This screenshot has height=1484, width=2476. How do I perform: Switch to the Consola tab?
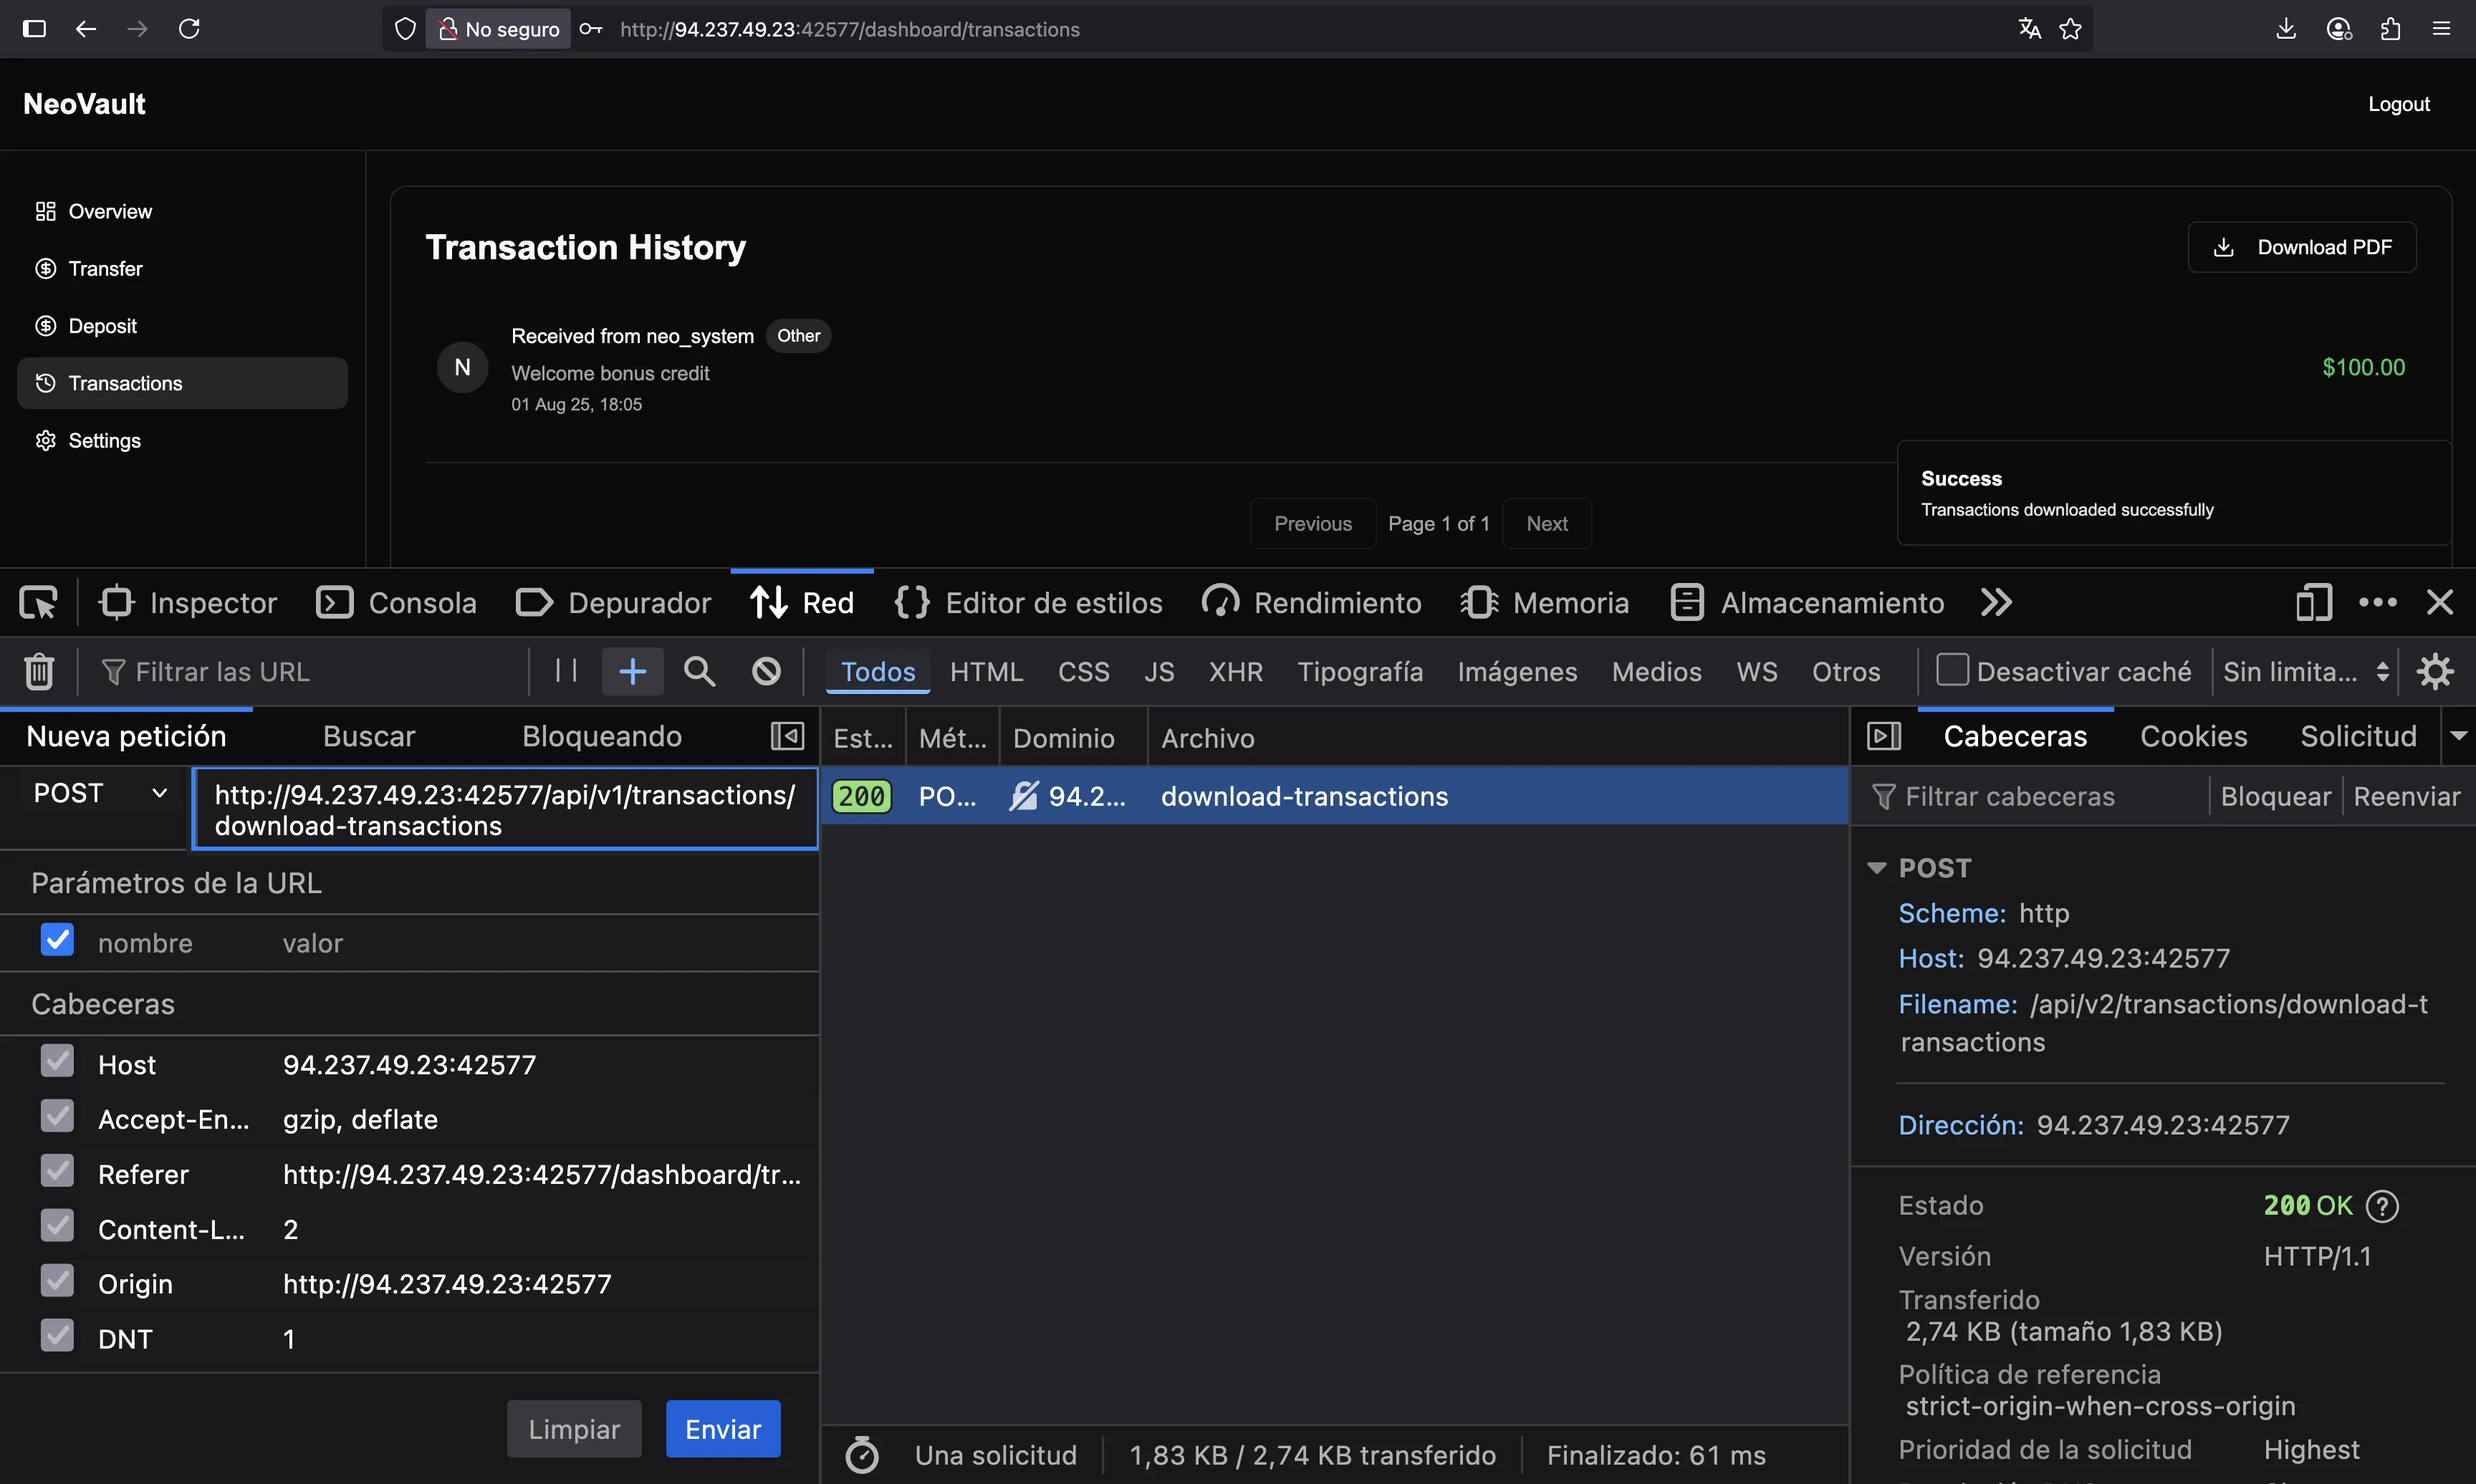(397, 603)
